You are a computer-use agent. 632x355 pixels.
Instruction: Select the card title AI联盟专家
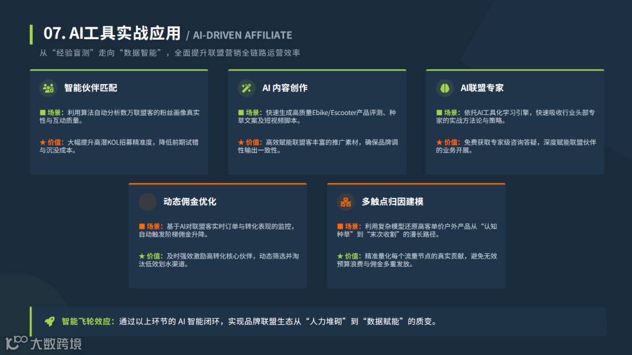point(482,88)
